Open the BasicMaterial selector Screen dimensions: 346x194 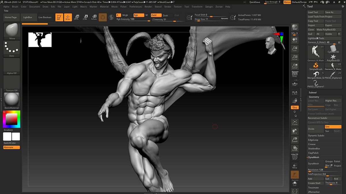pos(12,101)
